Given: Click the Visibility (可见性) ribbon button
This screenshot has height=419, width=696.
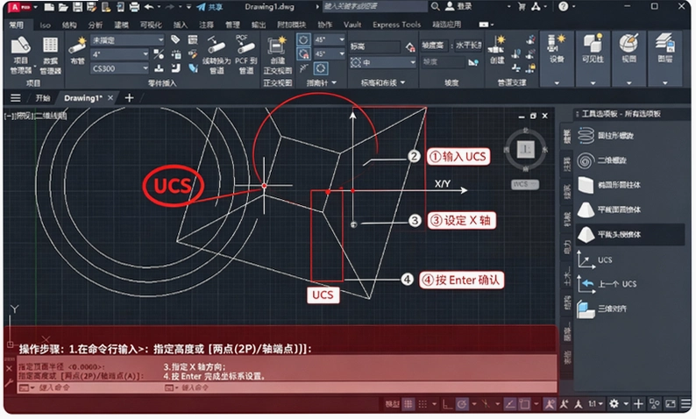Looking at the screenshot, I should [x=593, y=49].
